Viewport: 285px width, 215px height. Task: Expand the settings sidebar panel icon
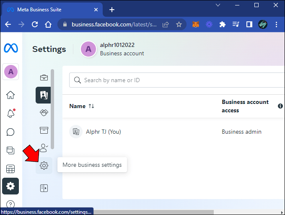point(44,188)
